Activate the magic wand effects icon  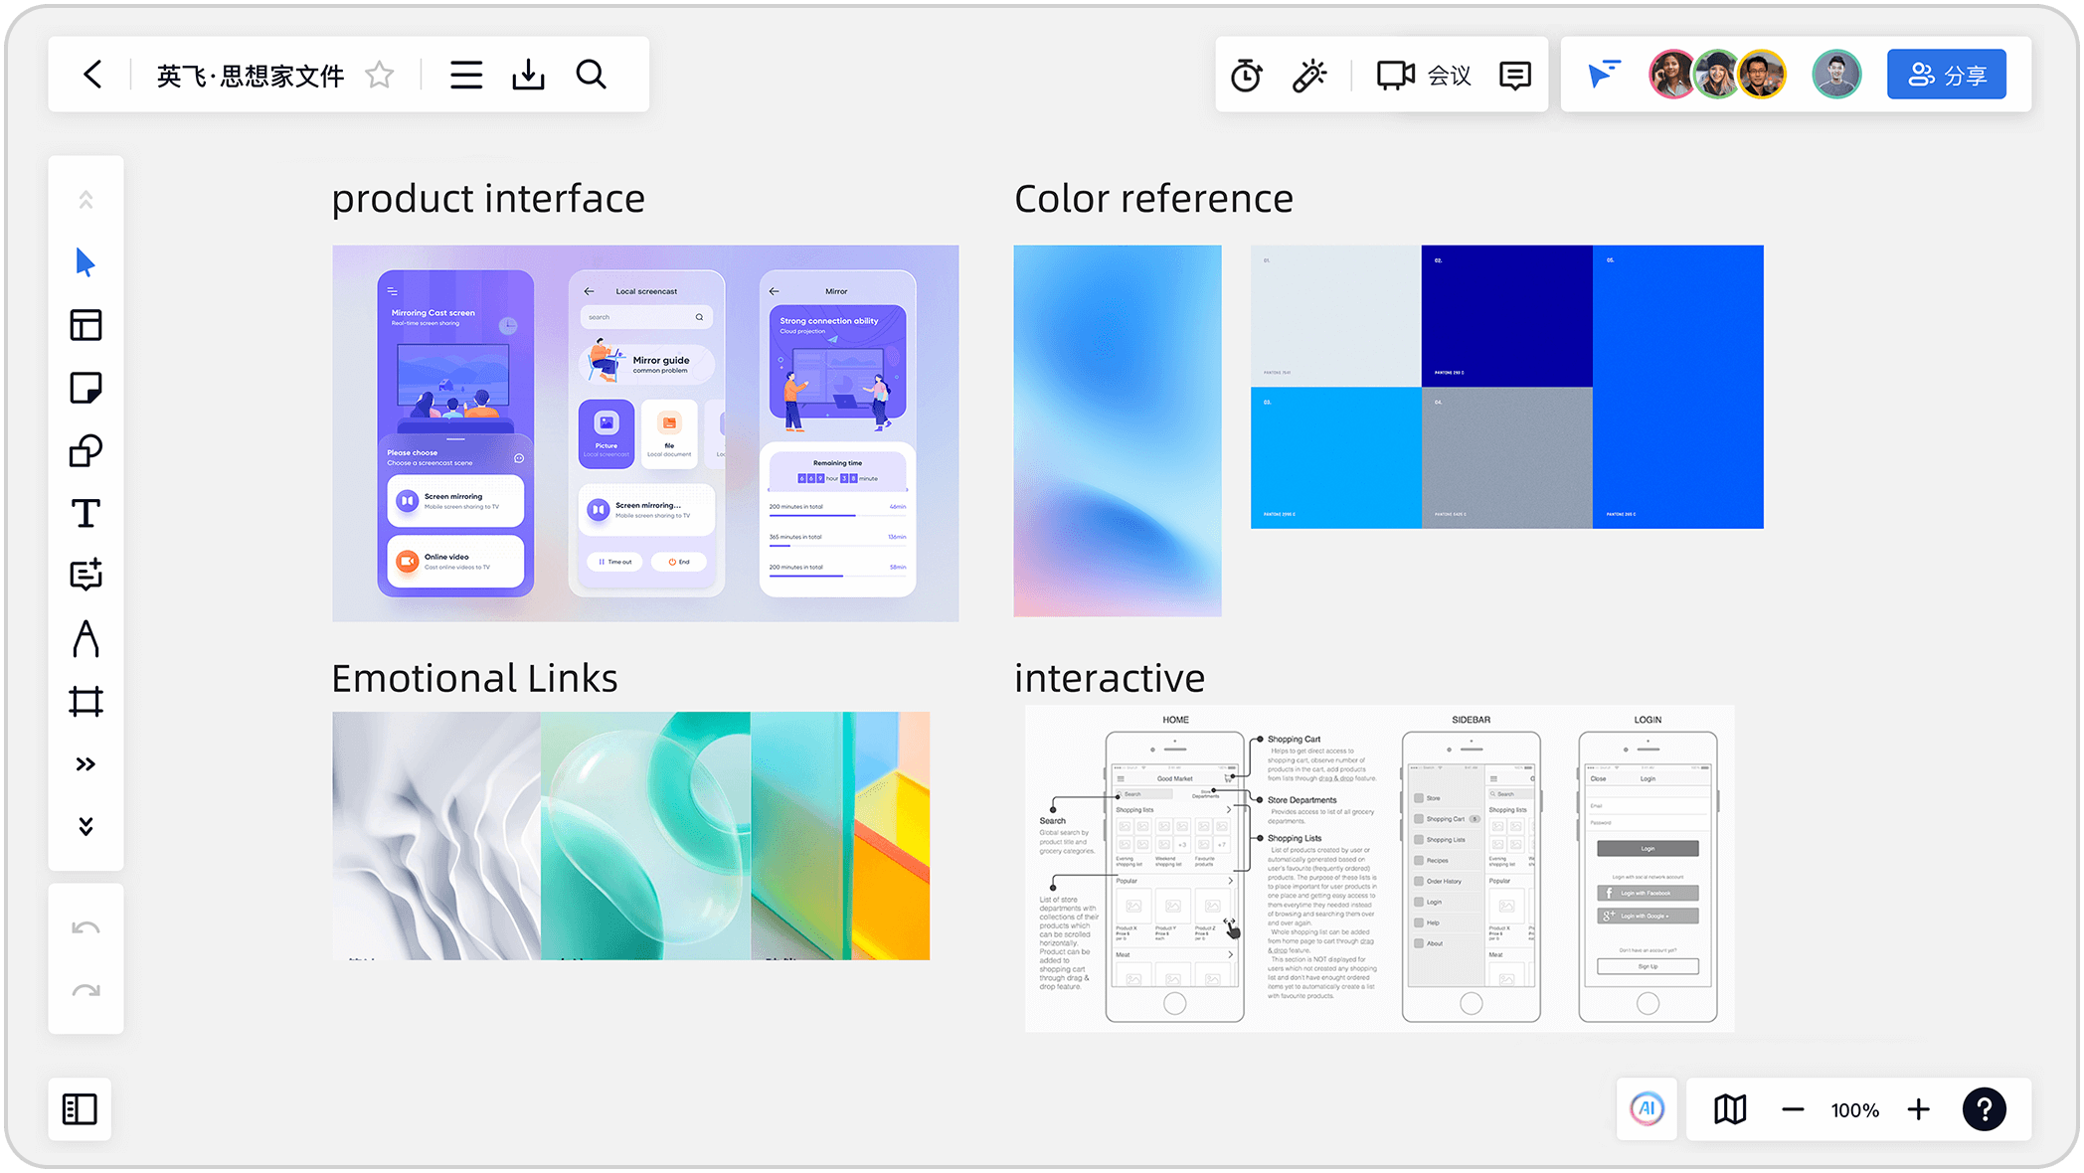point(1309,75)
